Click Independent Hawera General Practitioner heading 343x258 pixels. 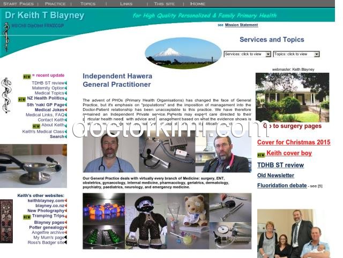[x=117, y=80]
